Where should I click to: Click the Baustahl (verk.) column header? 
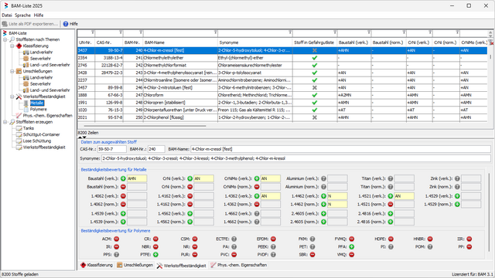click(x=353, y=42)
